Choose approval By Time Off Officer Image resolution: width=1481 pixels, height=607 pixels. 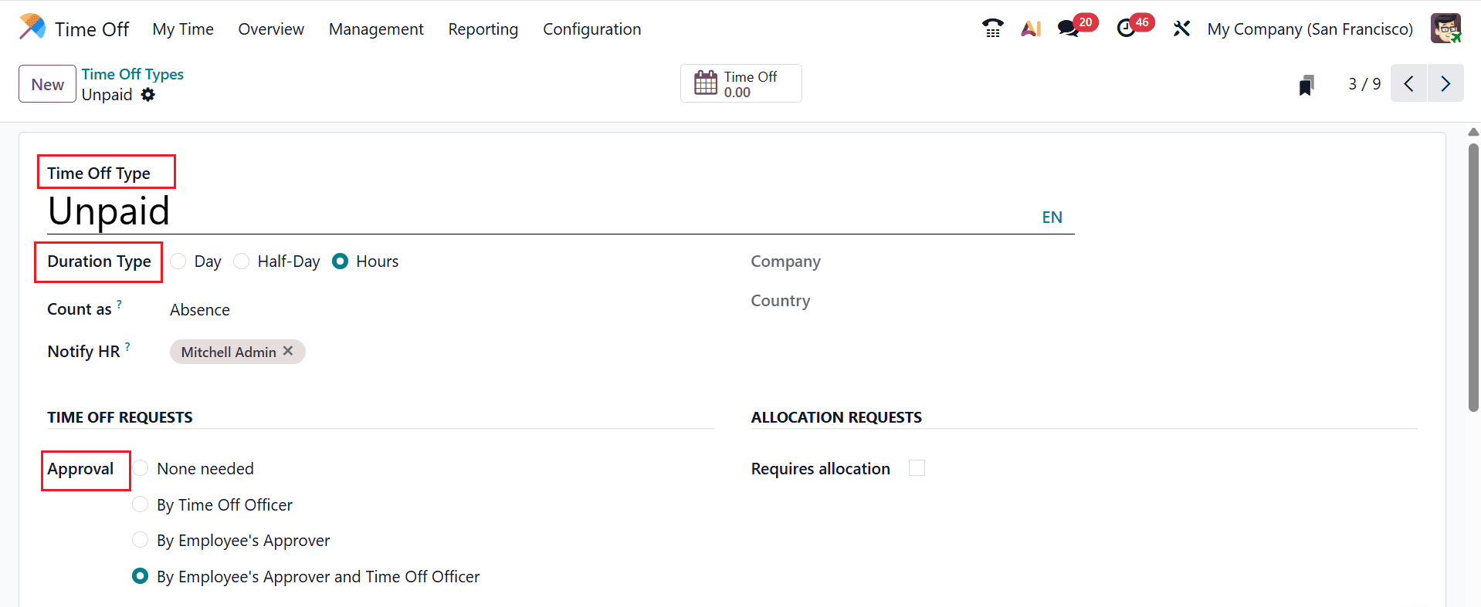(x=140, y=504)
